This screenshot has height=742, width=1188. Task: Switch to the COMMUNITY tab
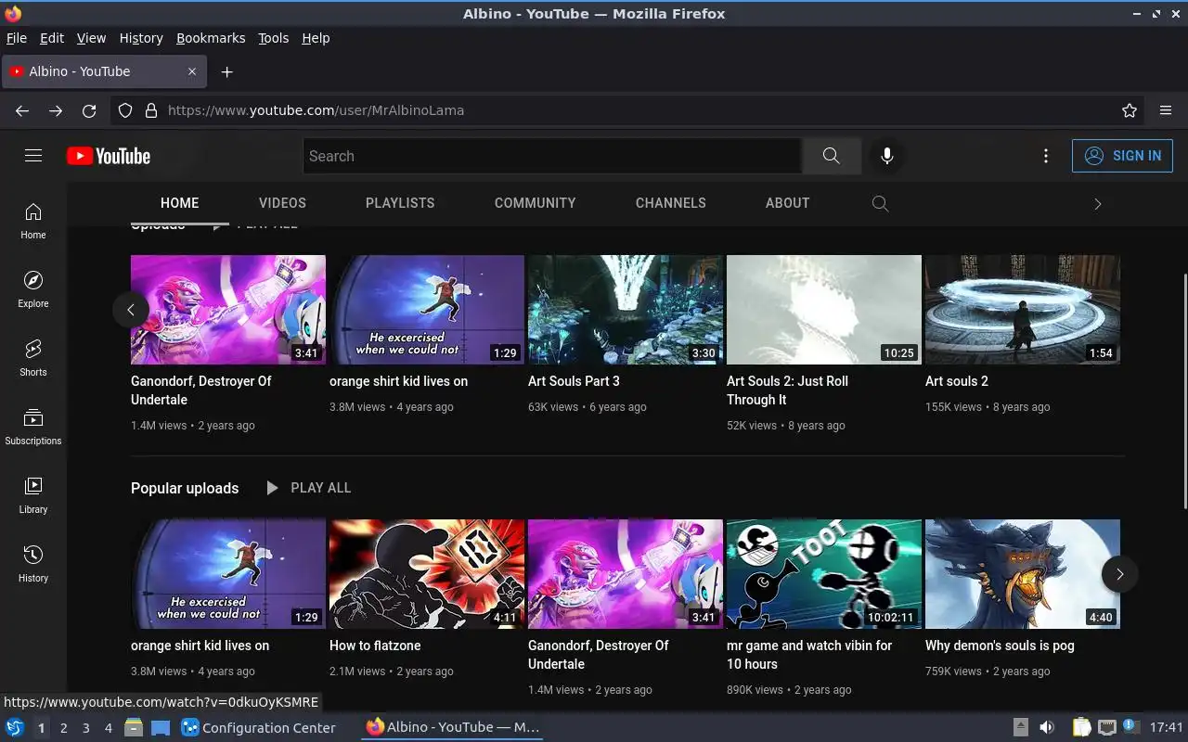coord(535,203)
